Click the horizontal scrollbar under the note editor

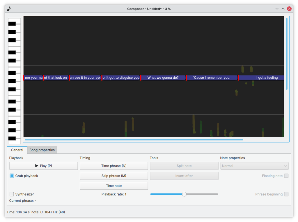click(x=134, y=140)
